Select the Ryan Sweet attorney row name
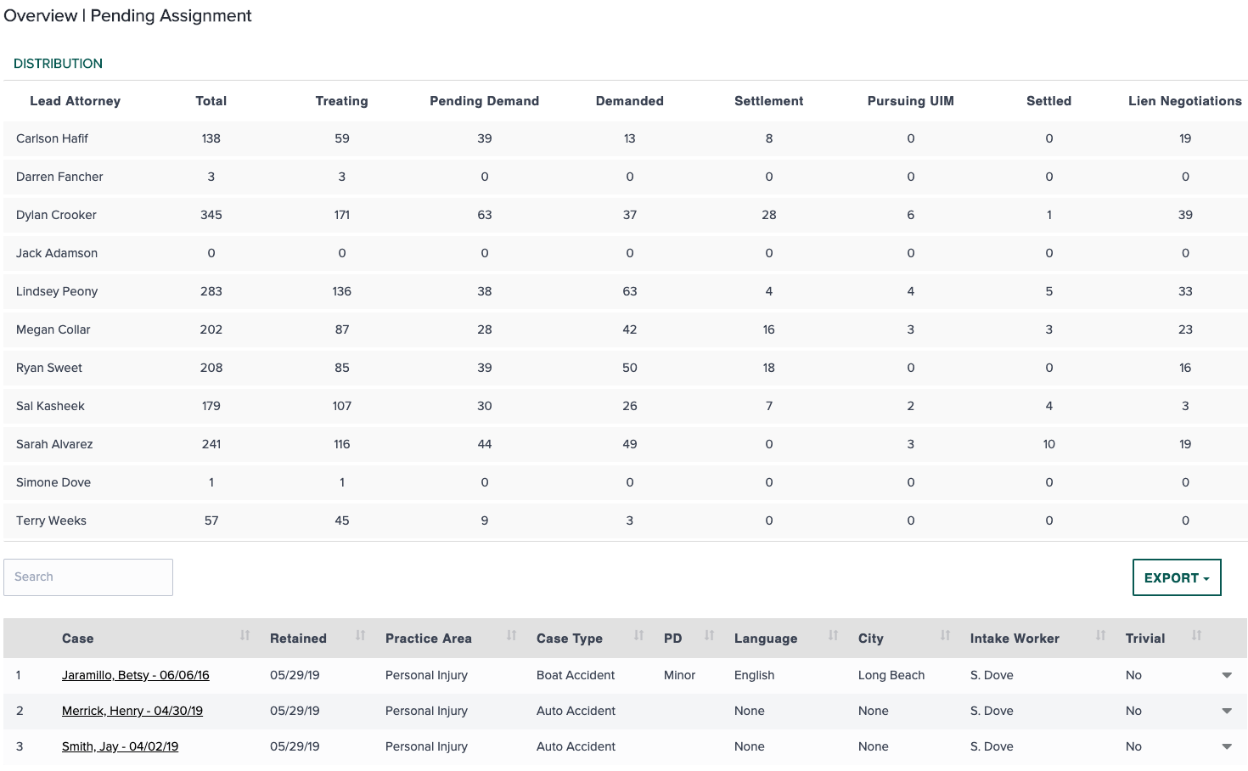The image size is (1248, 771). (x=49, y=368)
